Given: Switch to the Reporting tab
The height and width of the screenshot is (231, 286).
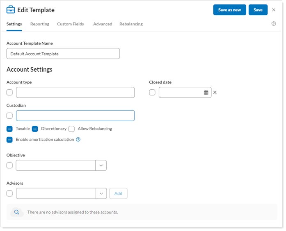Looking at the screenshot, I should tap(40, 24).
